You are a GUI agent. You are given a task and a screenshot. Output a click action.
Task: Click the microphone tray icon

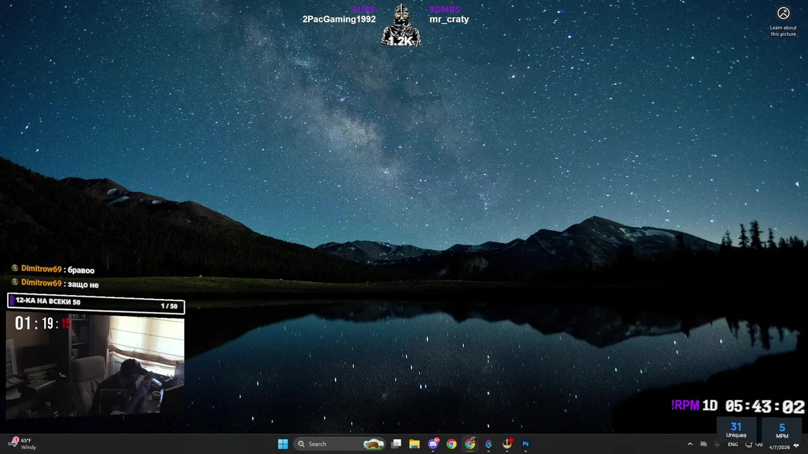point(717,445)
